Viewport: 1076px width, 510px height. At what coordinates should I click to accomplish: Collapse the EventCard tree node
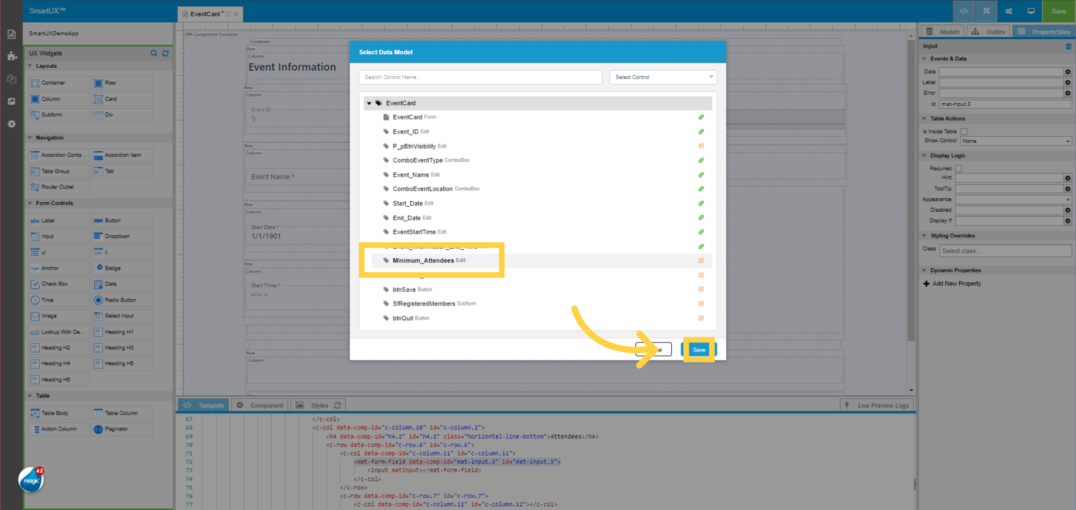click(x=369, y=103)
